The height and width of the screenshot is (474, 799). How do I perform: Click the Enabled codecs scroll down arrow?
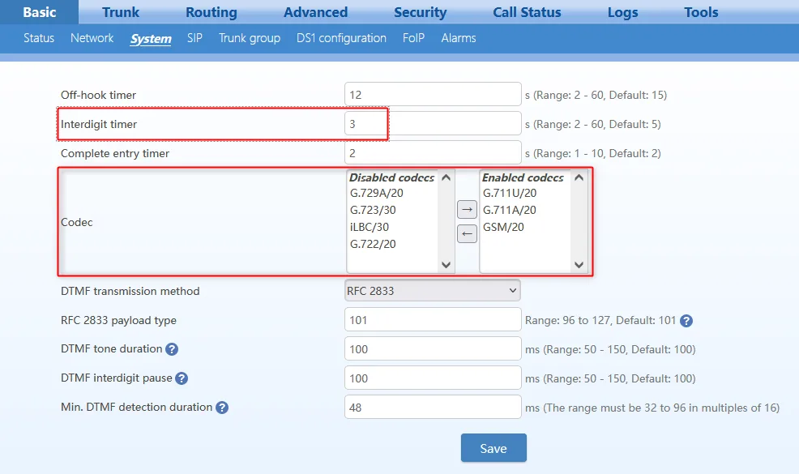pyautogui.click(x=579, y=264)
